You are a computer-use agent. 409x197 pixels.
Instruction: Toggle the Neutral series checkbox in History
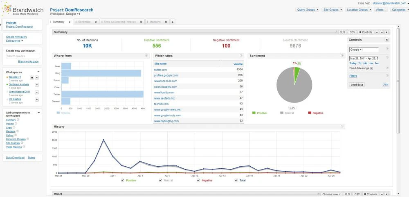click(160, 180)
